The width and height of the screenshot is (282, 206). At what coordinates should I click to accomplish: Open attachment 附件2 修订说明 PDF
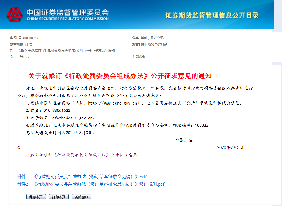click(90, 184)
